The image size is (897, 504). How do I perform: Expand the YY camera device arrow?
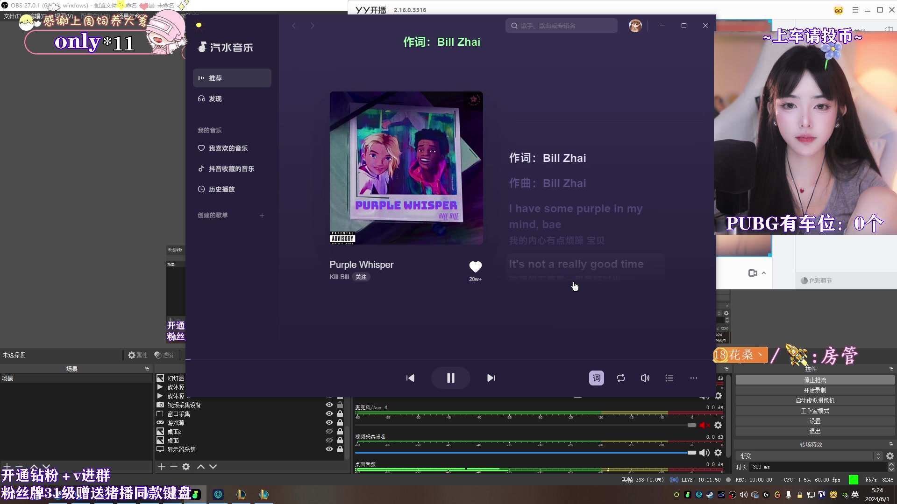coord(764,273)
